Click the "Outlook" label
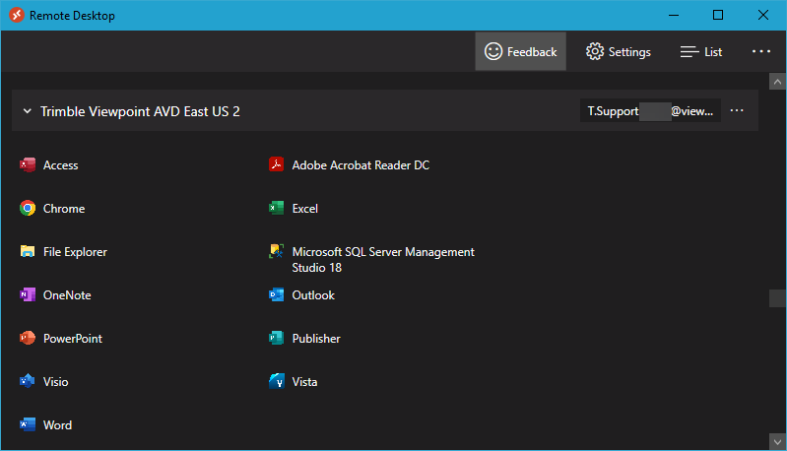This screenshot has height=451, width=787. [x=313, y=295]
